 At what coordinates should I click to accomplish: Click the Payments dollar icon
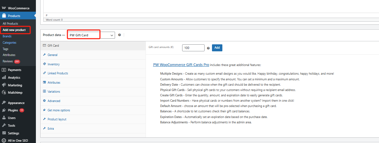pyautogui.click(x=4, y=70)
